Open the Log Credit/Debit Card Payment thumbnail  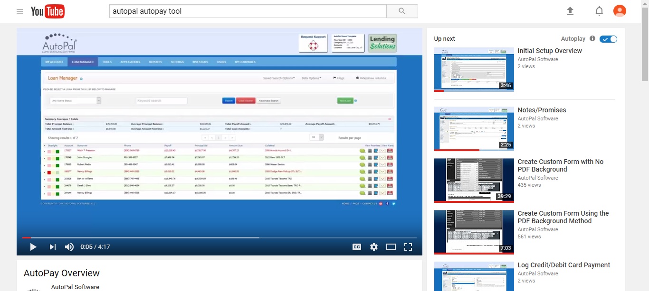474,276
